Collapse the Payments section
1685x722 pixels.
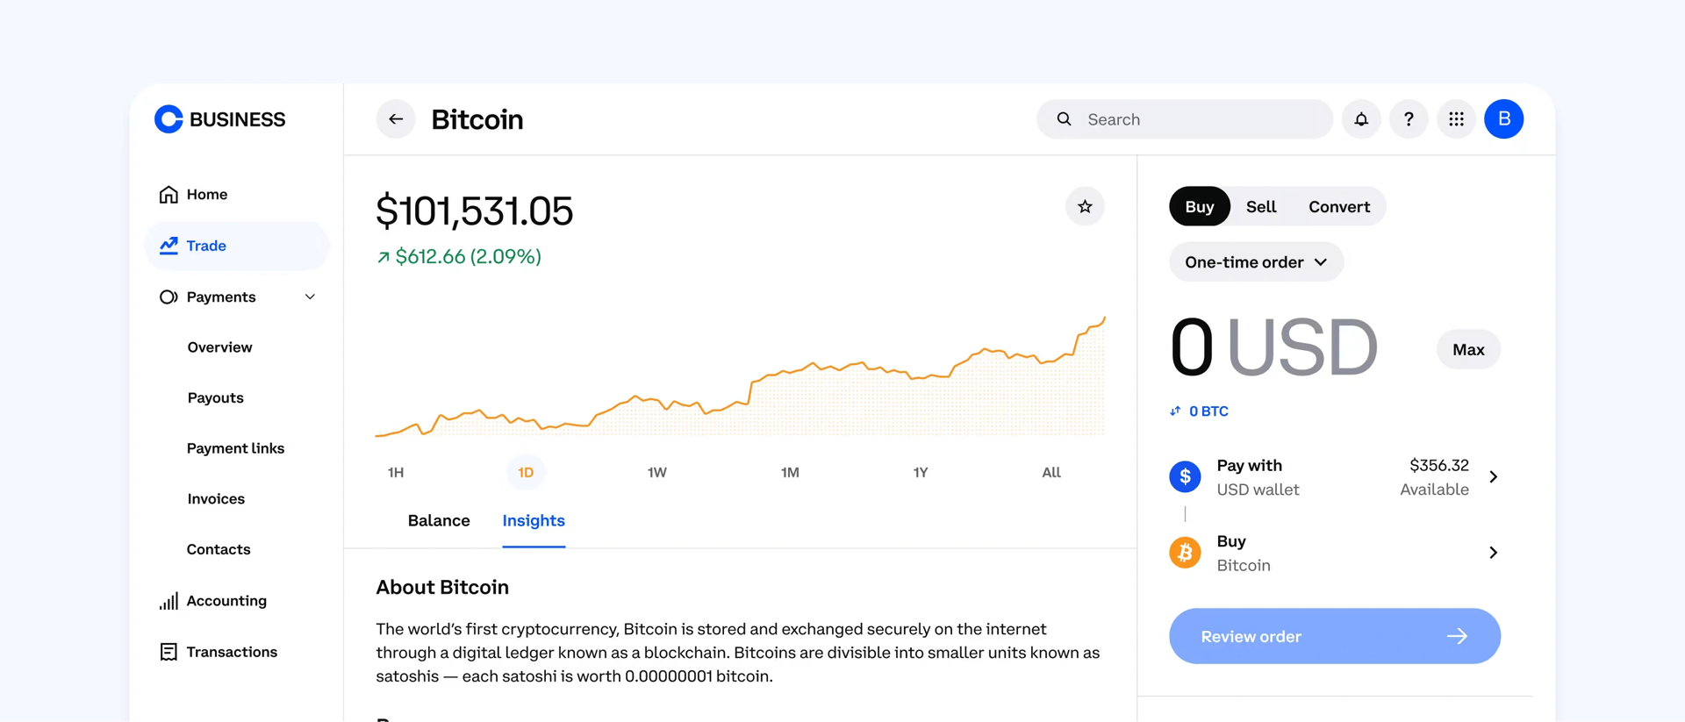[309, 297]
